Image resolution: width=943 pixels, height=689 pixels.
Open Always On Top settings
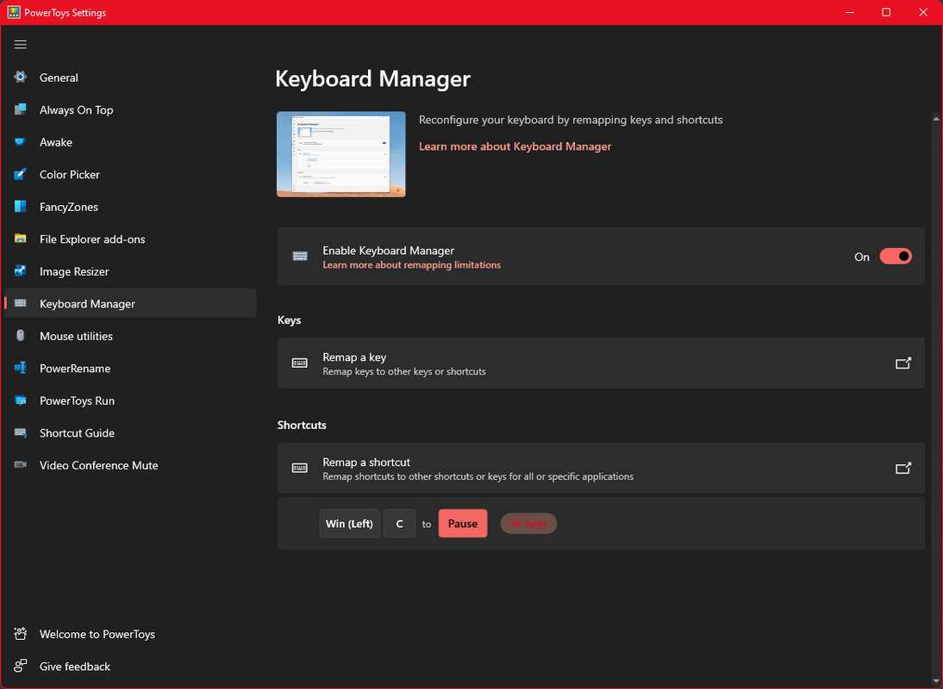[x=130, y=110]
